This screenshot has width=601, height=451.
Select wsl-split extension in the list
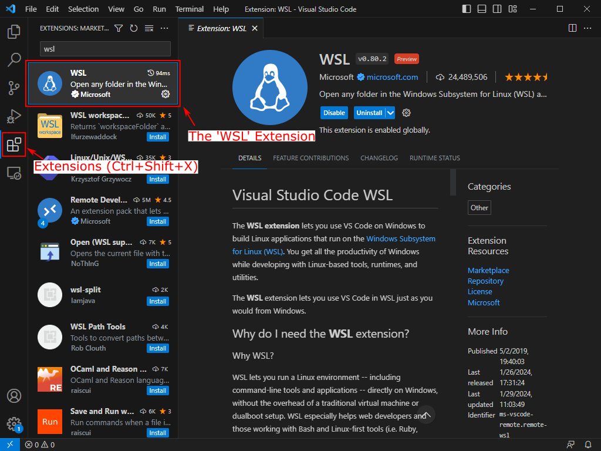(103, 295)
